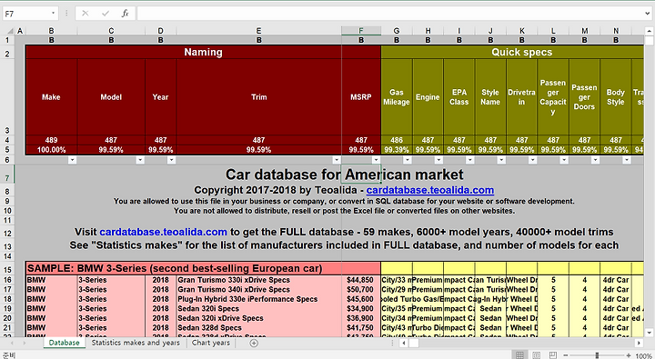This screenshot has width=655, height=359.
Task: Select column F header
Action: (361, 31)
